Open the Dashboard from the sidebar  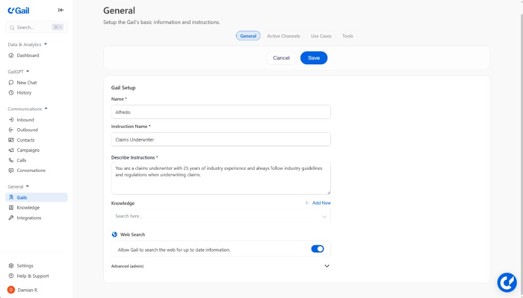click(x=24, y=55)
